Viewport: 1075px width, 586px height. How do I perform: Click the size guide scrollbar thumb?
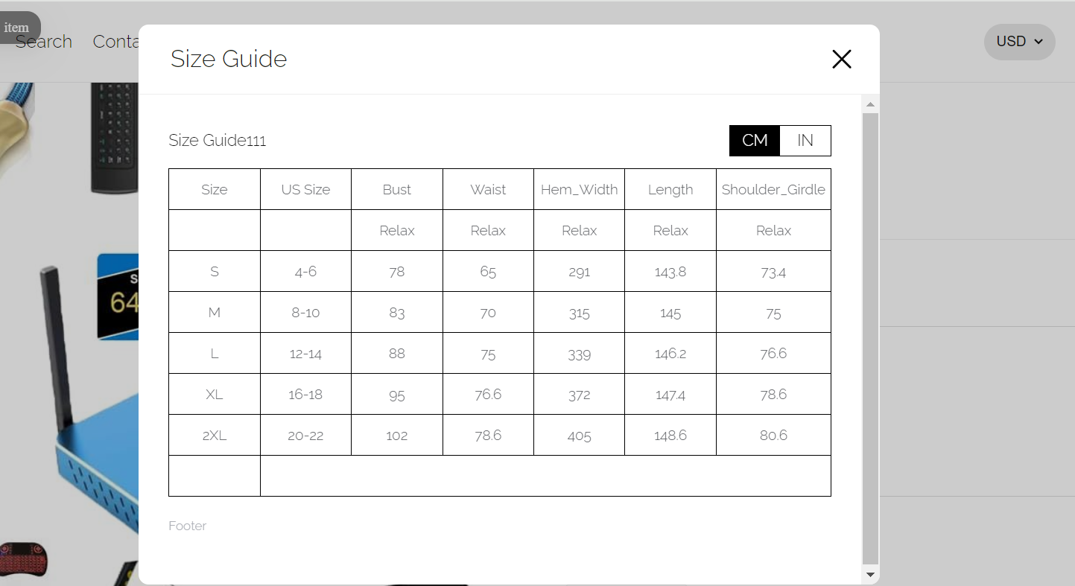pos(869,339)
